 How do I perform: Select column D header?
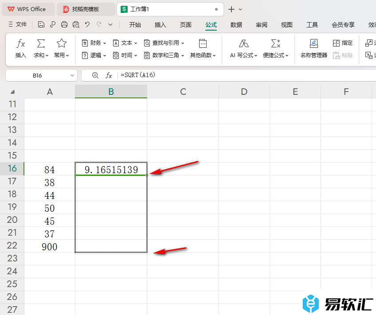tap(244, 92)
